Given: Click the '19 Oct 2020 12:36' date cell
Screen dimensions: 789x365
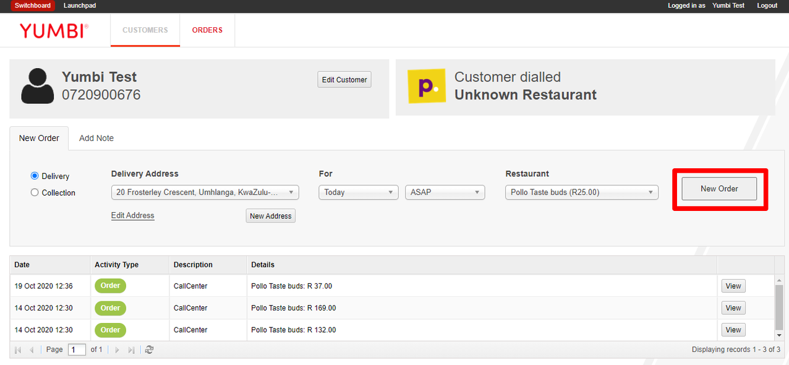Looking at the screenshot, I should point(50,286).
